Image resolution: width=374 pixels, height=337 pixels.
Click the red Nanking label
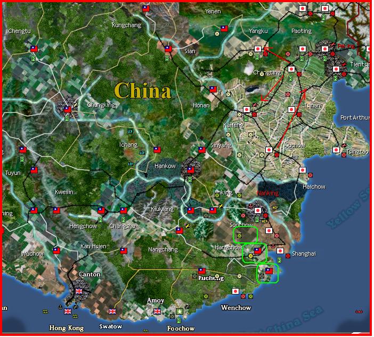point(267,193)
